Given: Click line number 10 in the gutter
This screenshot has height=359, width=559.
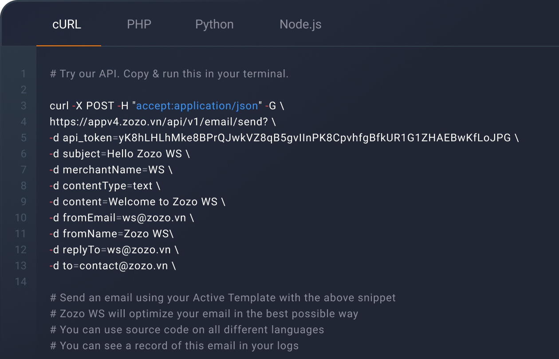Looking at the screenshot, I should point(21,218).
